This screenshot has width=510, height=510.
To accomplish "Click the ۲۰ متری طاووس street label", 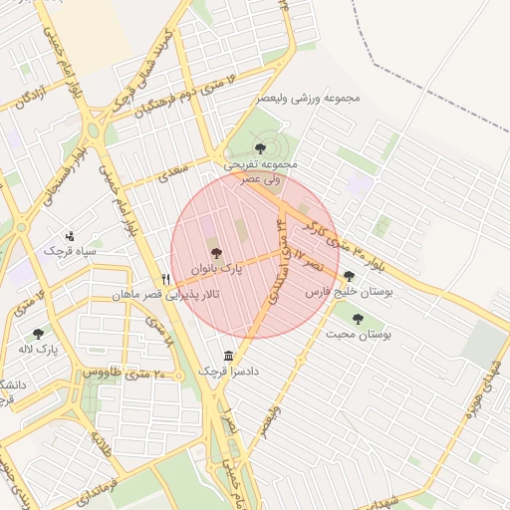I will pos(124,374).
